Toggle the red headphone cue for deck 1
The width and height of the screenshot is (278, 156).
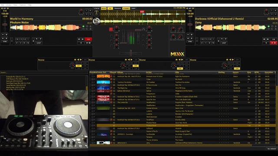[111, 29]
